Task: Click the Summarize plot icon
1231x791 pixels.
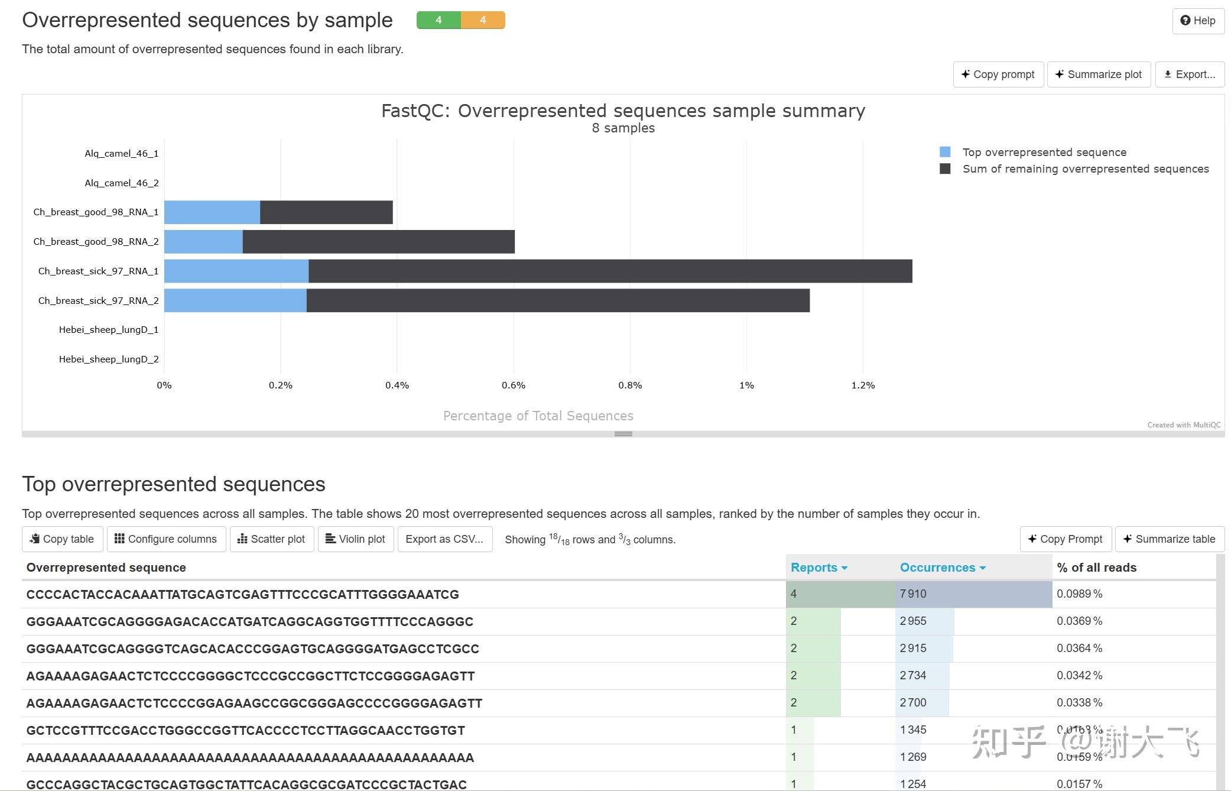Action: 1059,74
